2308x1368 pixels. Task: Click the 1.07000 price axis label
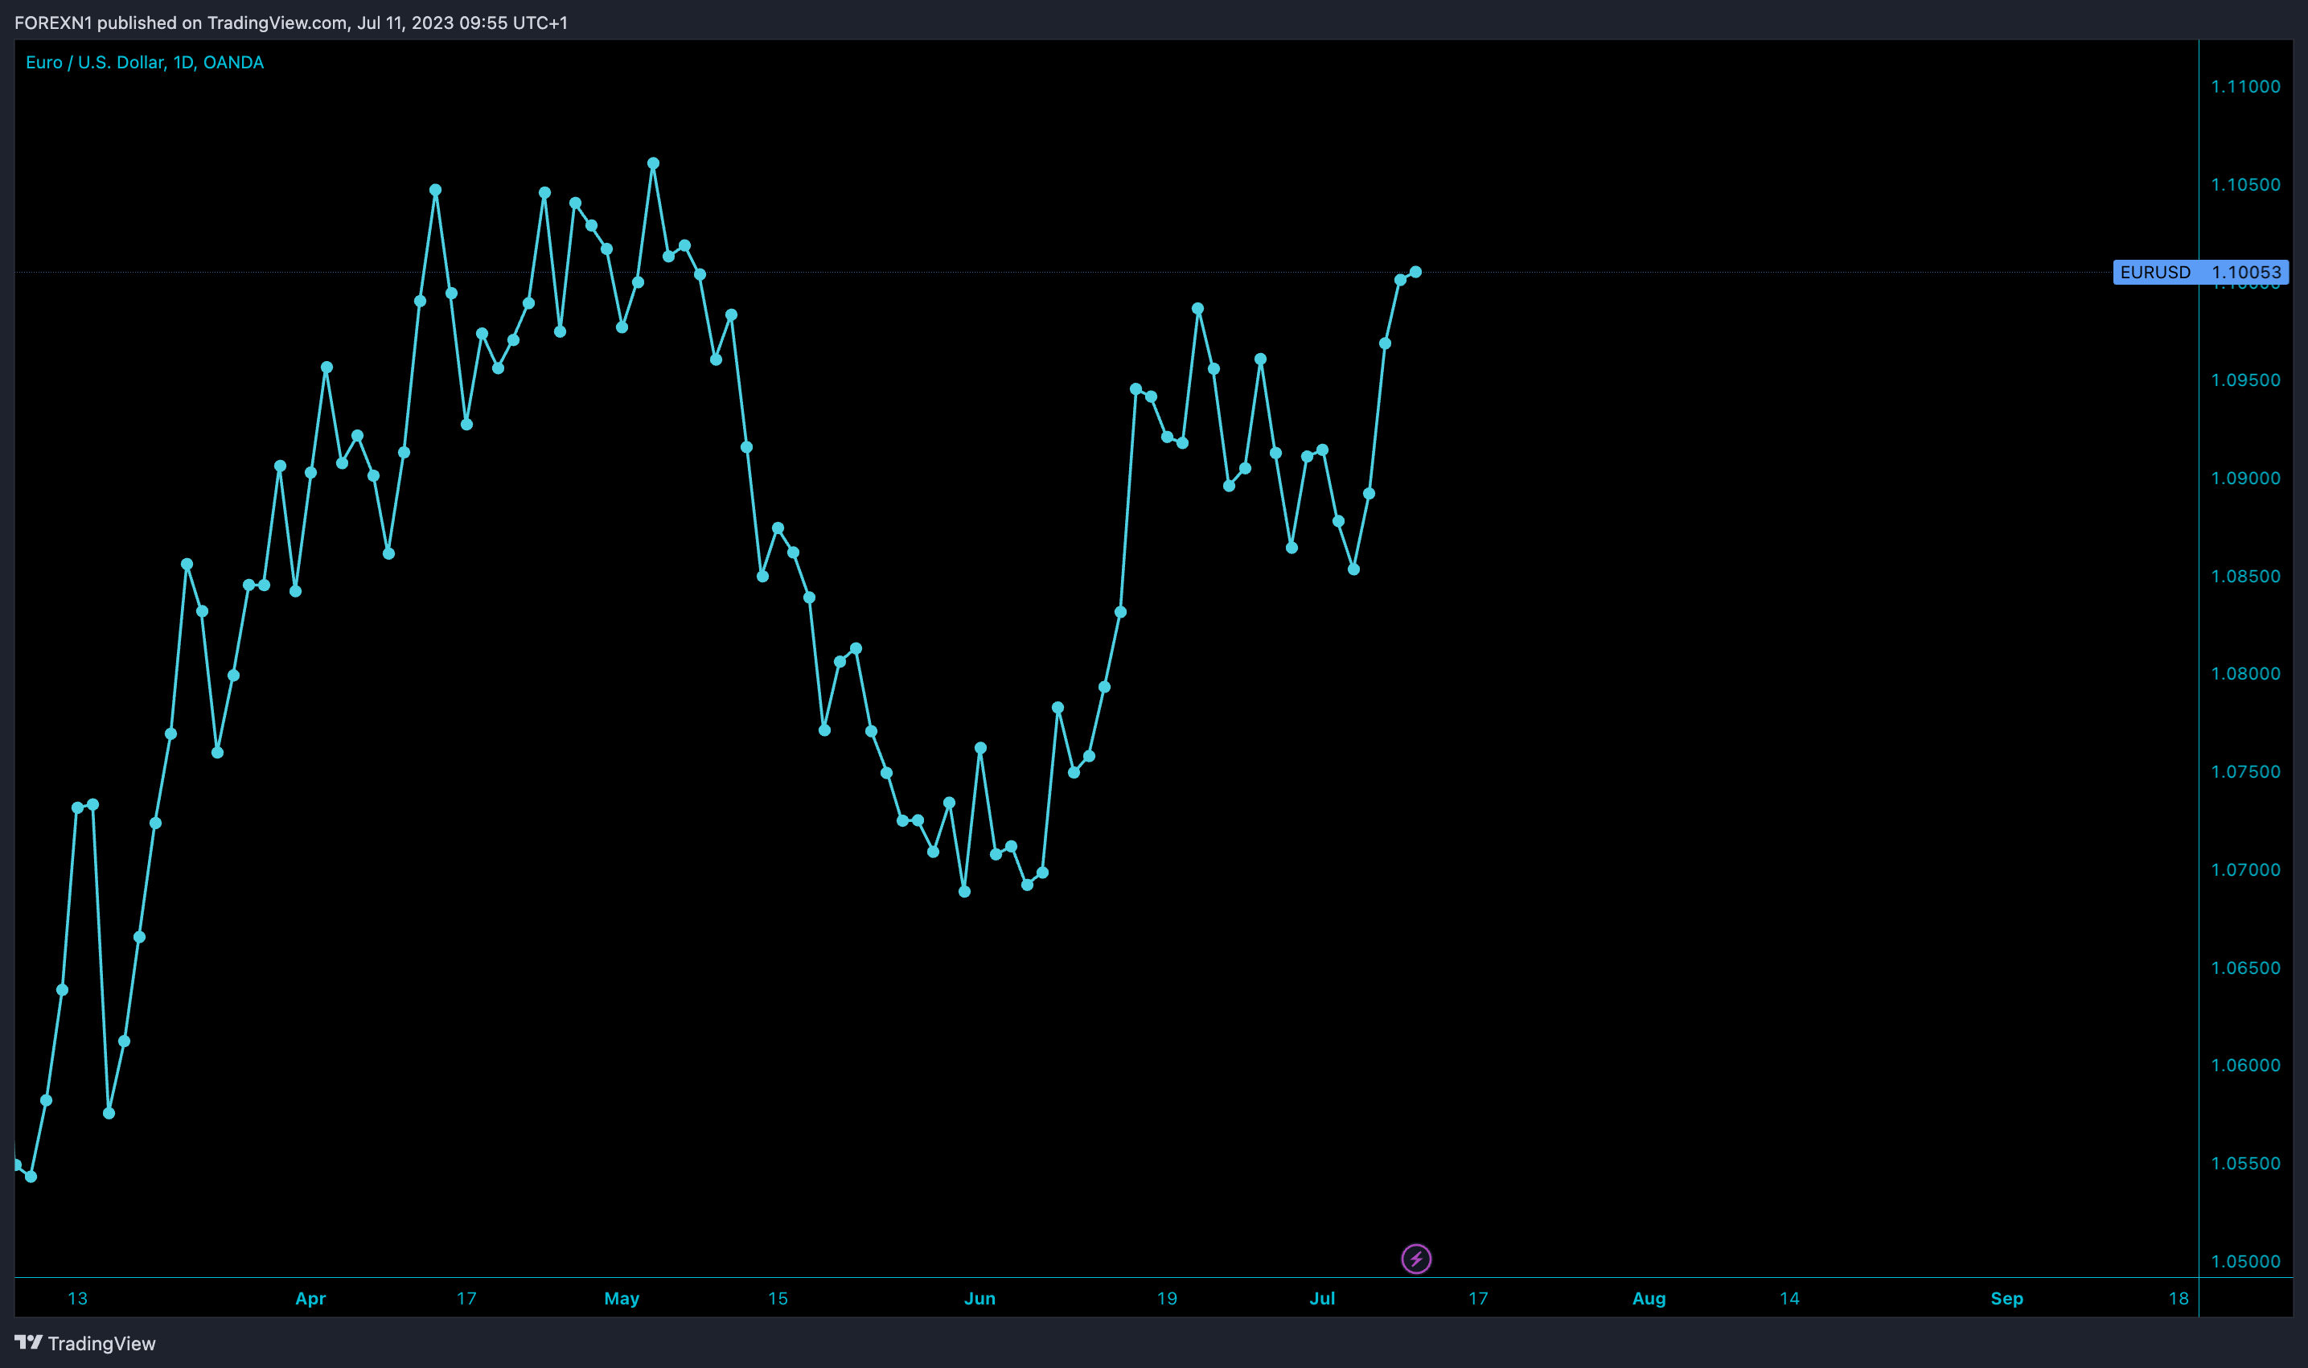point(2245,870)
